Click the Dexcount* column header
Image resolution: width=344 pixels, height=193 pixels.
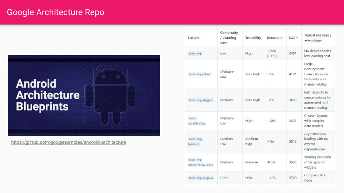coord(275,38)
